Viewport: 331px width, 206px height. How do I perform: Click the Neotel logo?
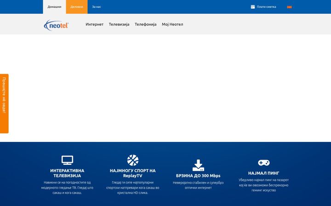point(56,25)
